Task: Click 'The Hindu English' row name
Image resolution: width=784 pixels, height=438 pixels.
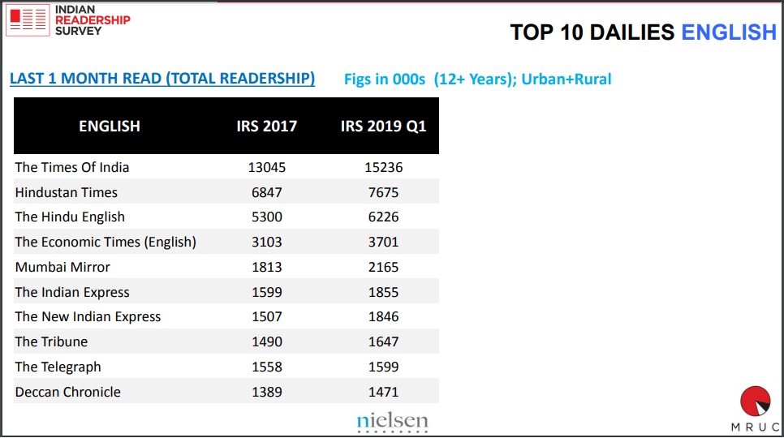Action: 70,217
